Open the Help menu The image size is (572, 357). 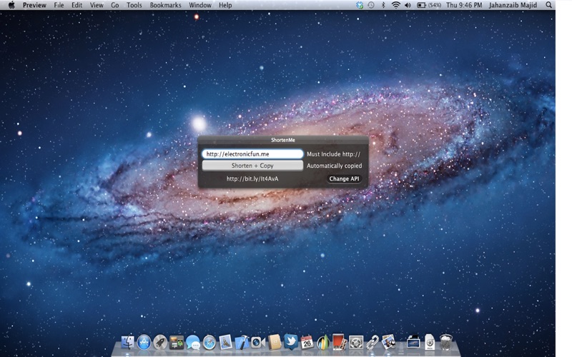tap(225, 5)
